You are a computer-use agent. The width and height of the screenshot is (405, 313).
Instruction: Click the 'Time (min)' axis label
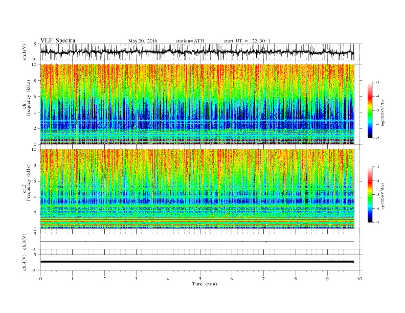coord(205,284)
